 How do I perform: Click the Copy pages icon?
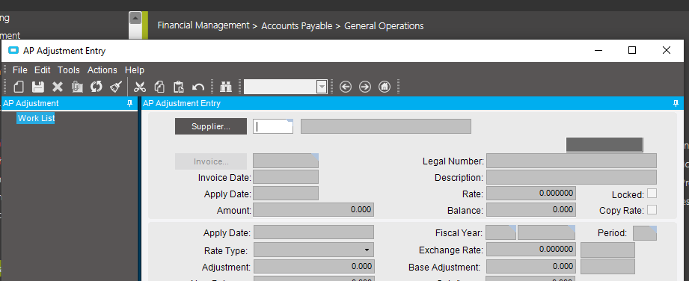[159, 87]
